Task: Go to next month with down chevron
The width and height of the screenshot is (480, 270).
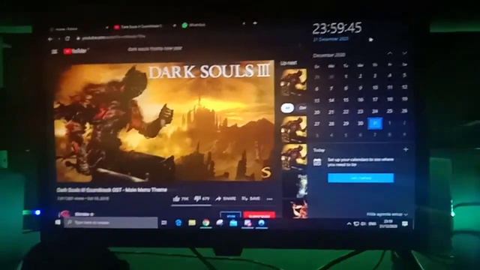Action: coord(405,53)
